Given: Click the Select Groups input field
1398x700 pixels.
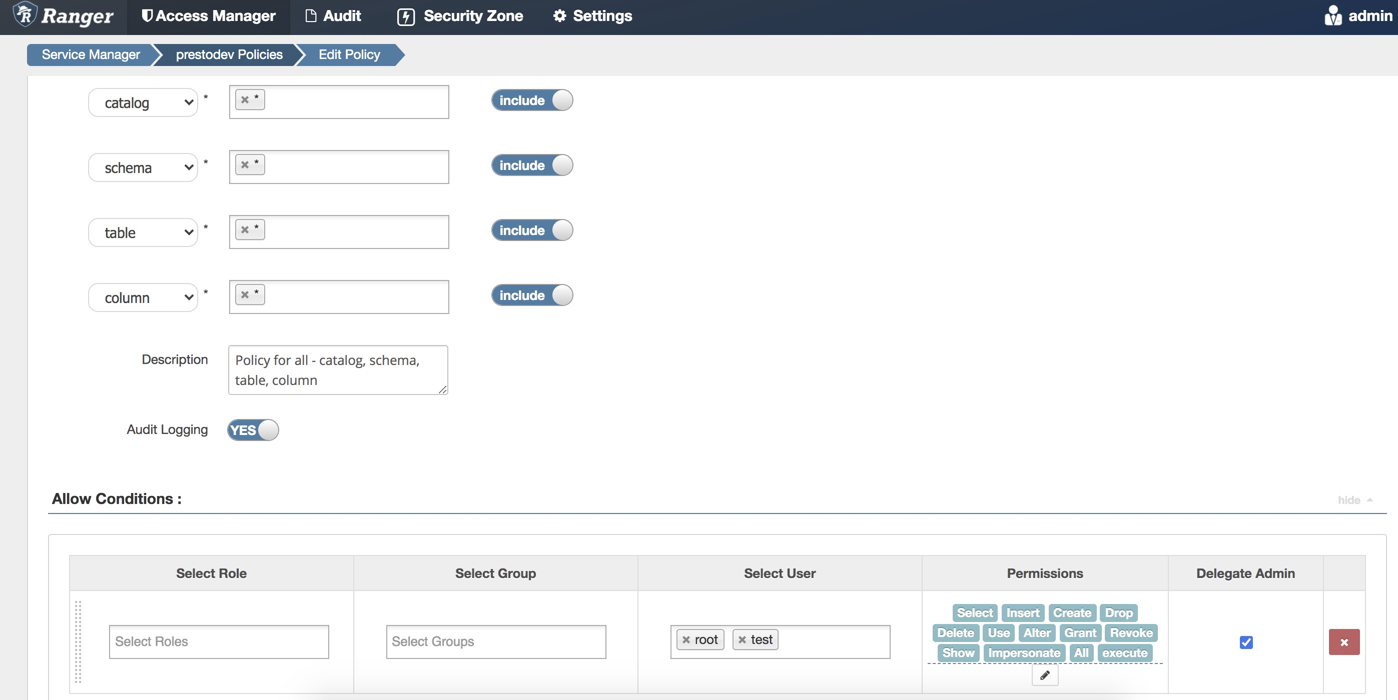Looking at the screenshot, I should (x=495, y=641).
